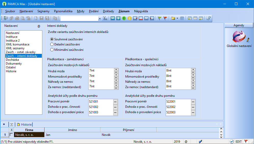This screenshot has width=254, height=144.
Task: Click the yellow folder toolbar icon
Action: (173, 18)
